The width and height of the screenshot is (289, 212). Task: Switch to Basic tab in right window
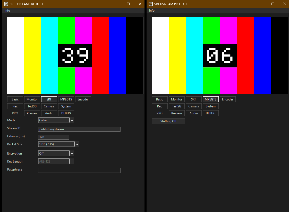click(160, 99)
